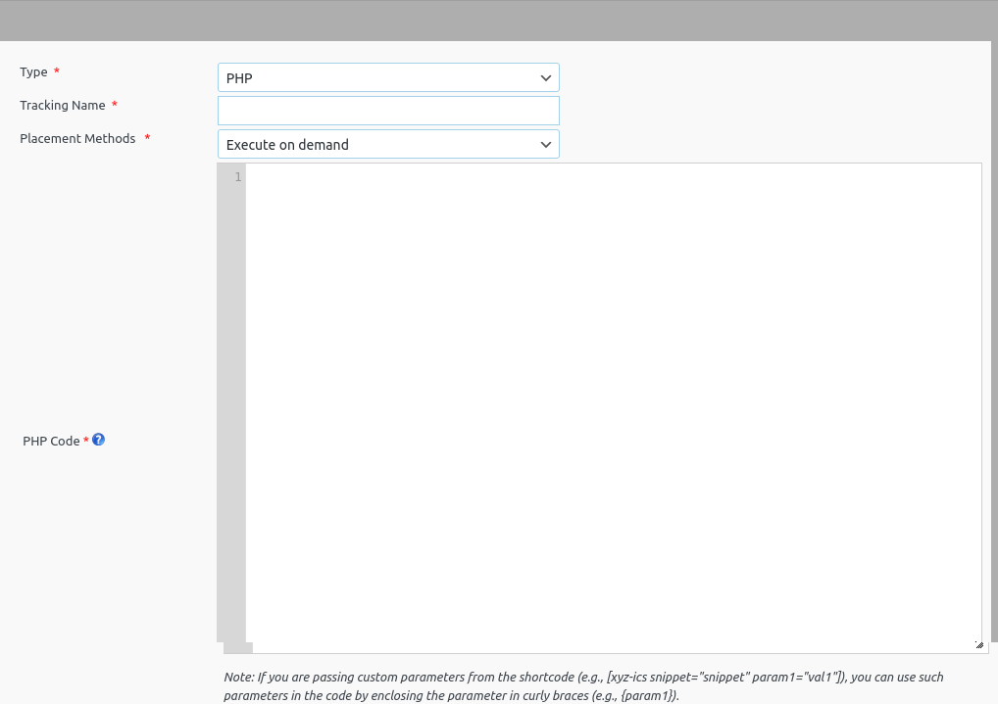
Task: Click the chevron on Placement Methods selector
Action: [546, 144]
